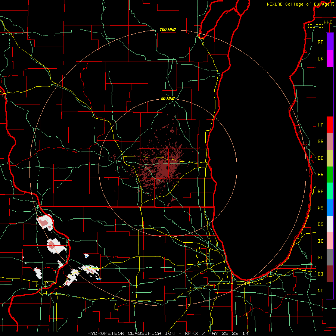Click the GR legend color swatch

330,141
